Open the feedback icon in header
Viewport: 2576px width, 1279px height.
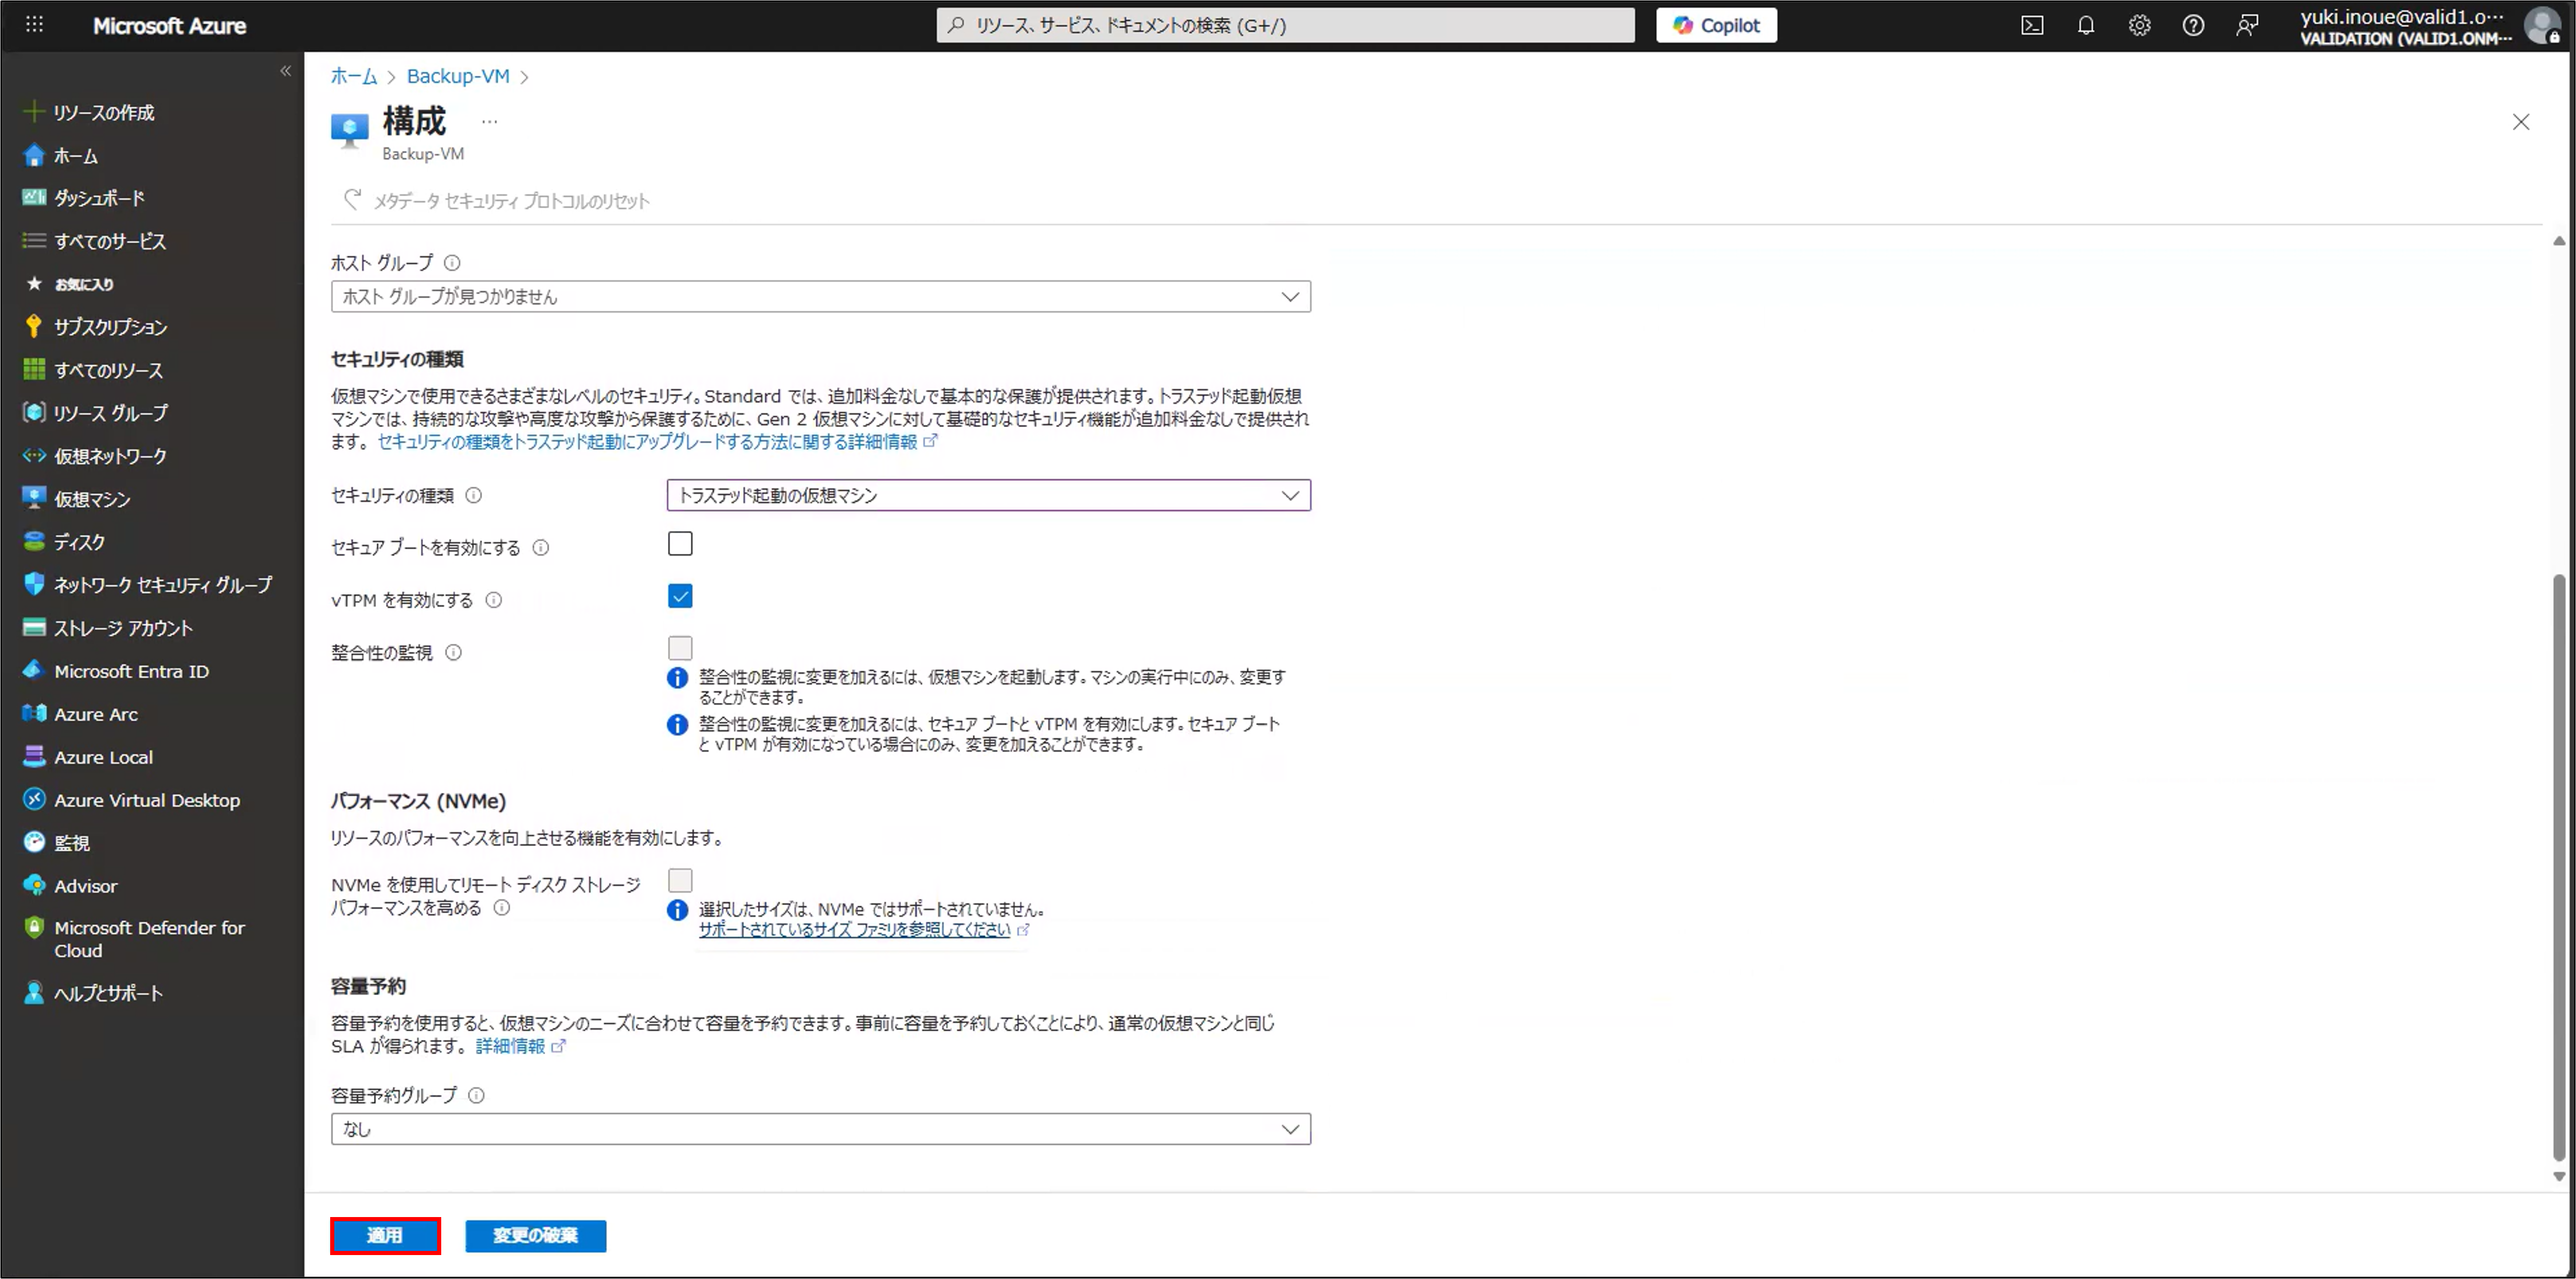2247,26
